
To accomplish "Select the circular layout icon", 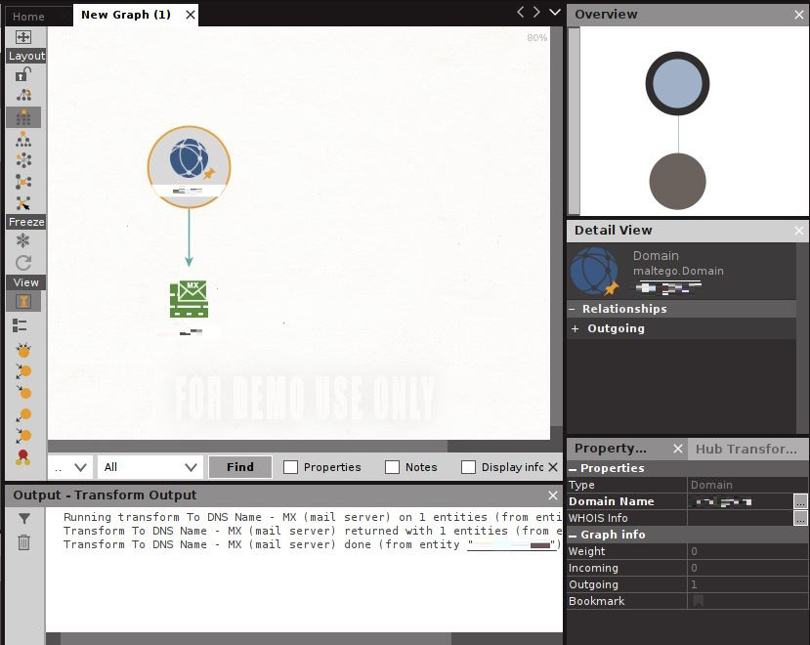I will click(23, 160).
